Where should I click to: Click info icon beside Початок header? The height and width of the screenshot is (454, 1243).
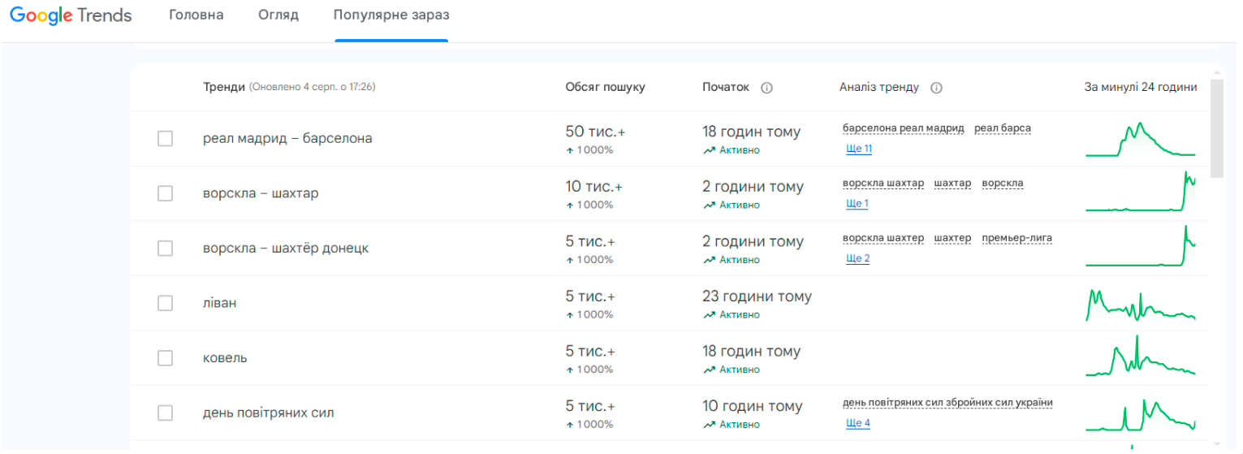(766, 88)
